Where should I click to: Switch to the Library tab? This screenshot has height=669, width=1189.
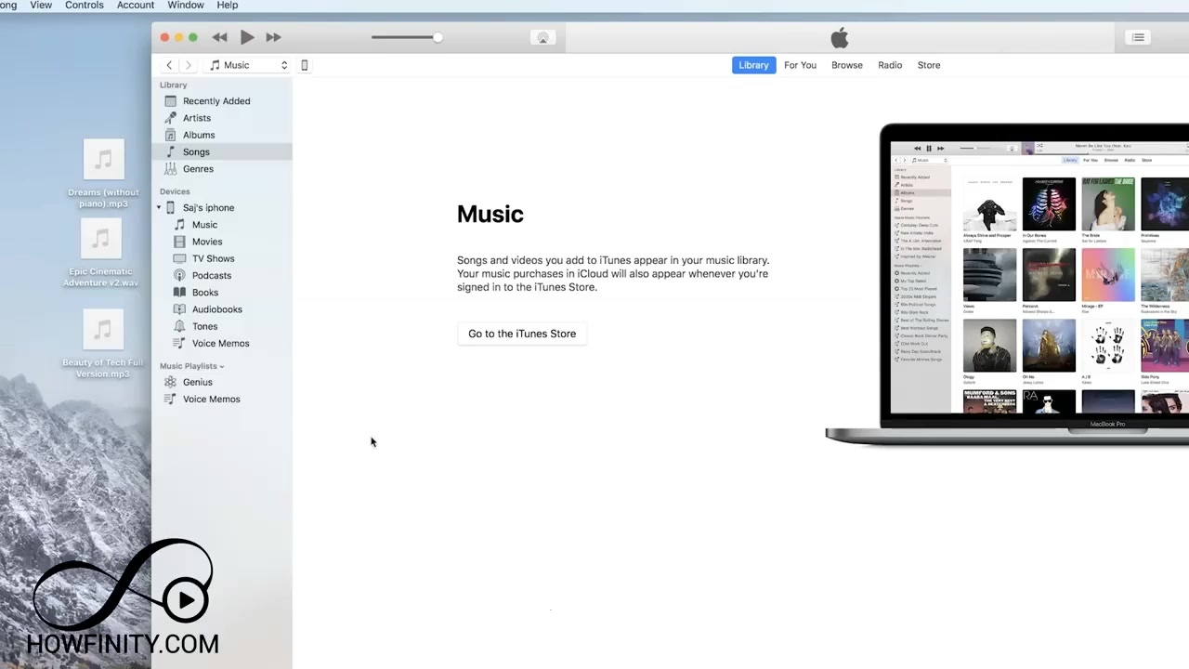[753, 65]
